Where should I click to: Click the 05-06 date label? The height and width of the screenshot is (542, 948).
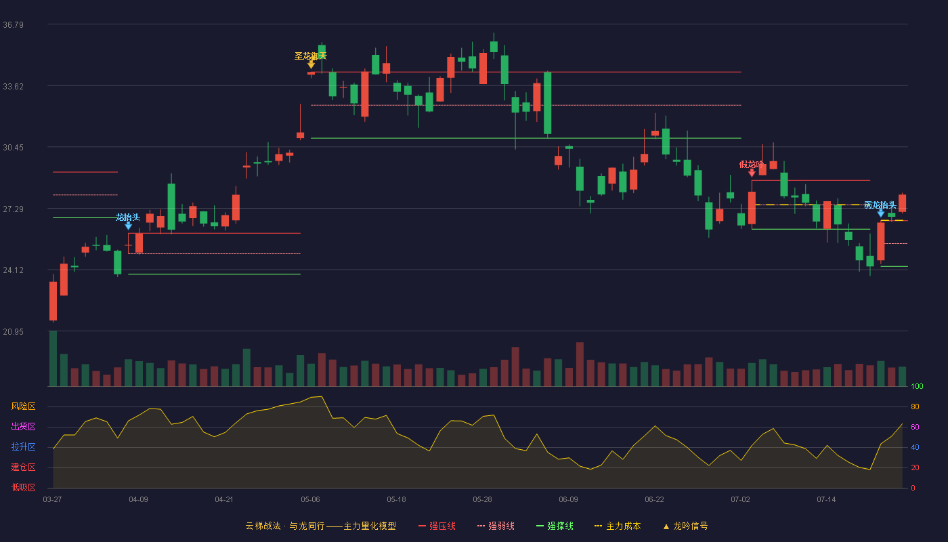[310, 499]
